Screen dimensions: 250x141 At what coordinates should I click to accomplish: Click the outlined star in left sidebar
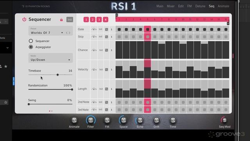6,102
